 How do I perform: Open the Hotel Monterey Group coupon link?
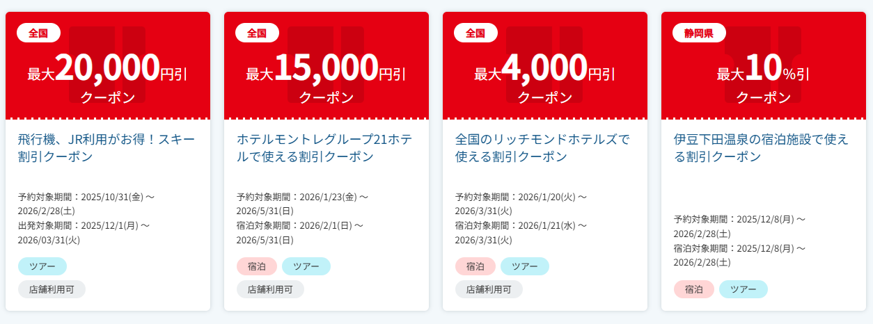326,148
